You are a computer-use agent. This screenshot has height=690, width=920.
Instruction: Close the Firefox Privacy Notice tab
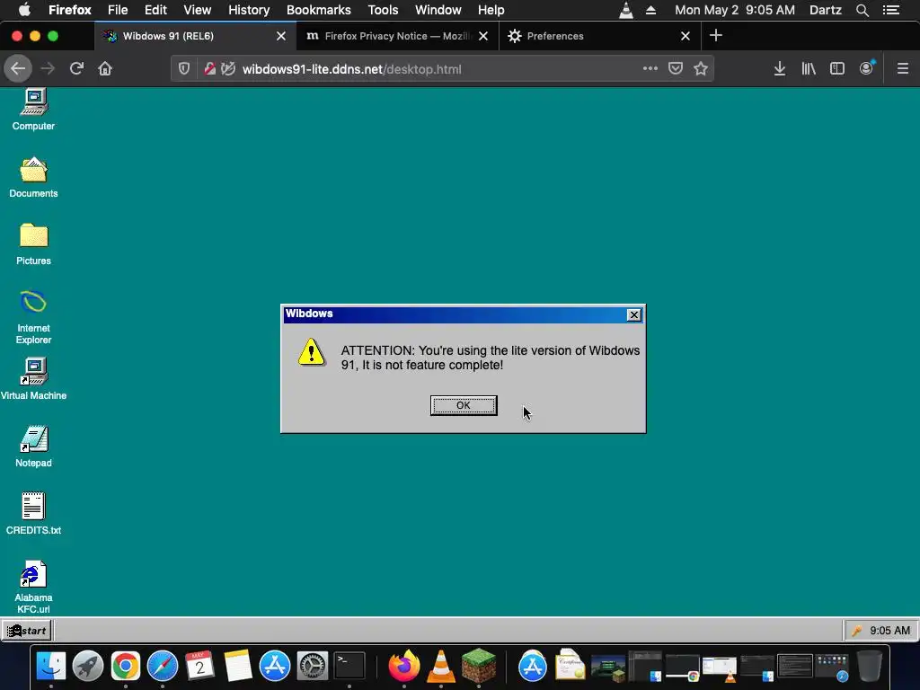pos(483,36)
